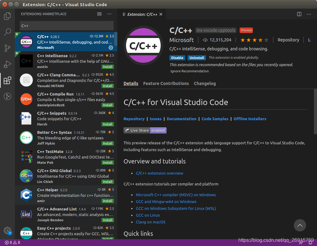317x246 pixels.
Task: Install C/C++ Compile Run extension
Action: [107, 105]
